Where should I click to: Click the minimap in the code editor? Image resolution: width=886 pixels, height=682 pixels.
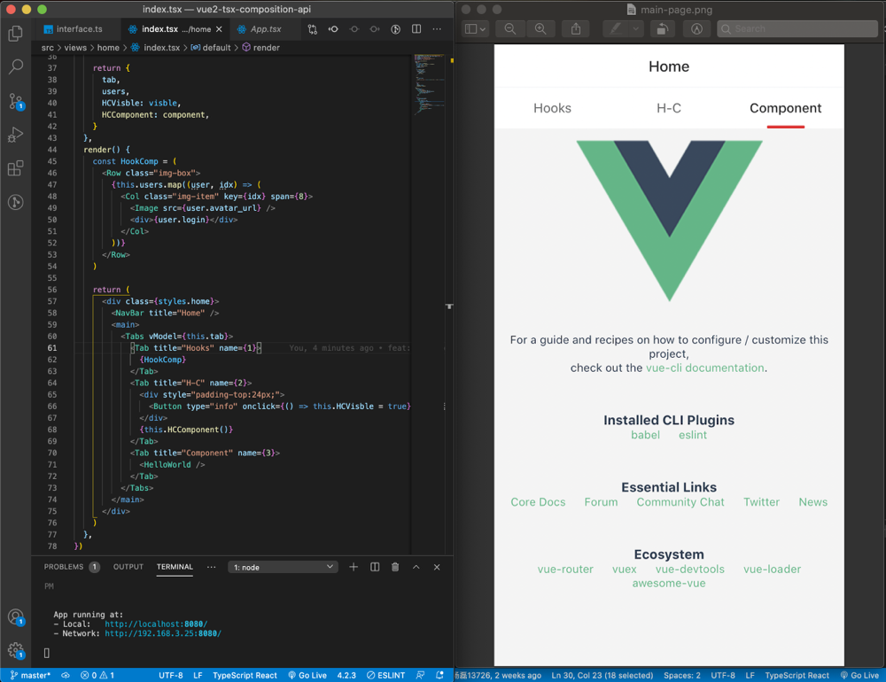[430, 85]
